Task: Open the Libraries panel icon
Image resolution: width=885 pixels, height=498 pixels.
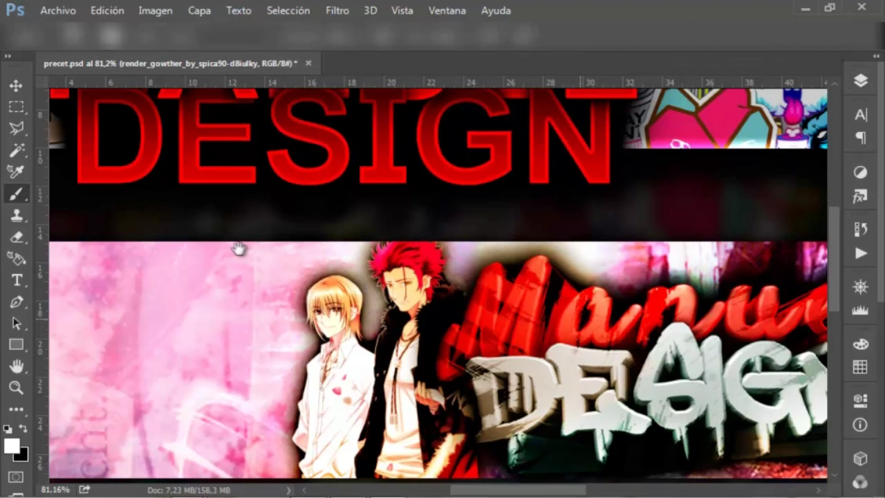Action: tap(860, 482)
